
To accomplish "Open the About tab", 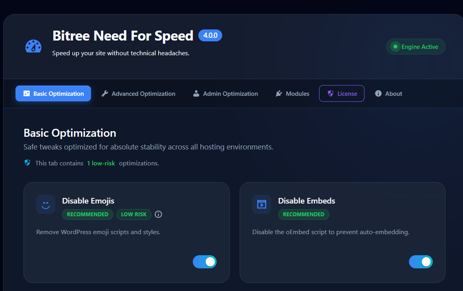I will point(389,94).
